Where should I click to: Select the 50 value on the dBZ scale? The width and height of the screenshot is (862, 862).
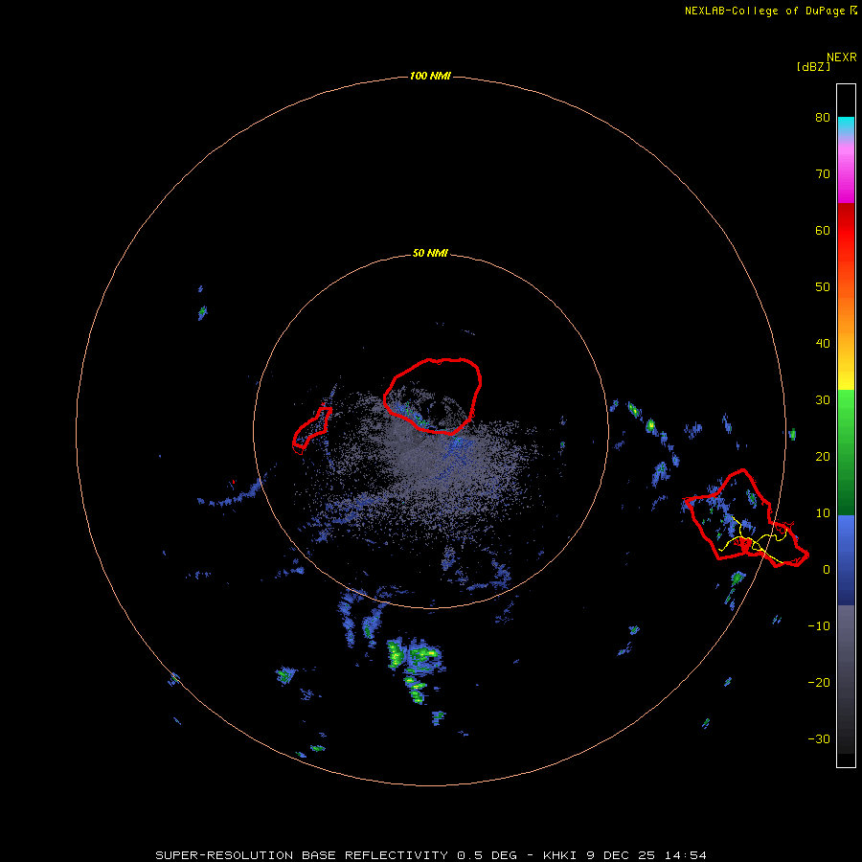(x=823, y=287)
